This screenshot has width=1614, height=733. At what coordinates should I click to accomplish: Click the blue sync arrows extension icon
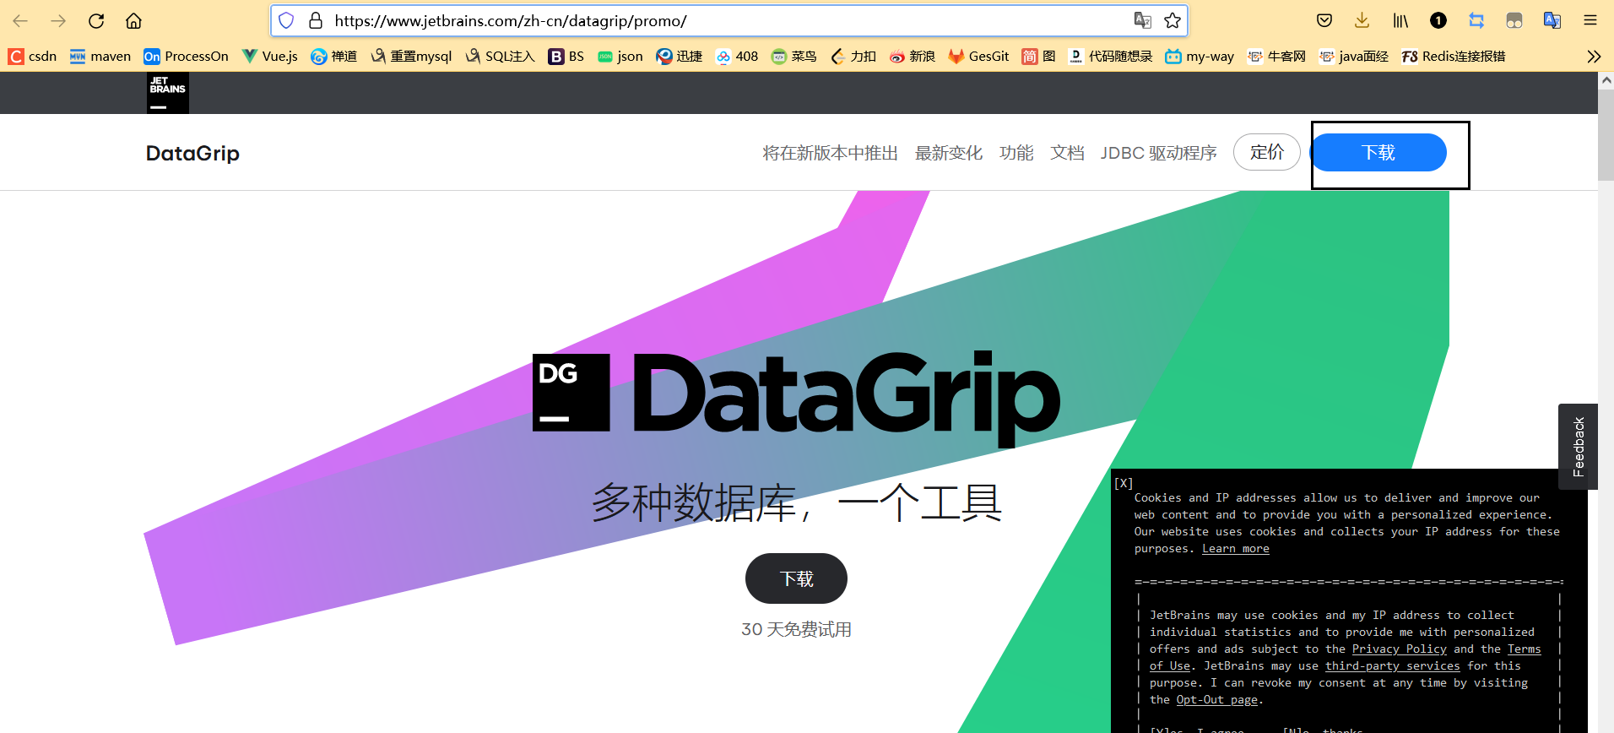tap(1476, 20)
